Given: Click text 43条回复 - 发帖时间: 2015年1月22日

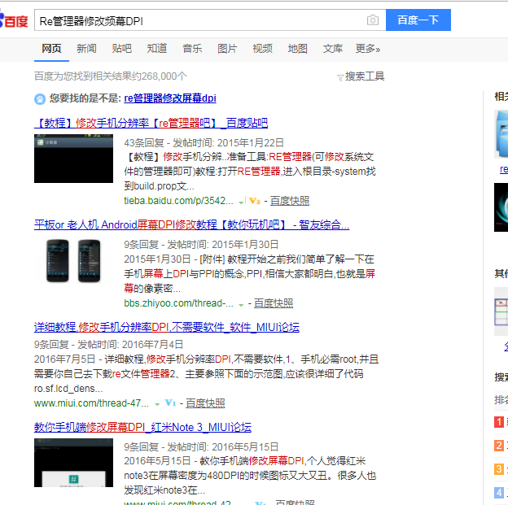Looking at the screenshot, I should pyautogui.click(x=204, y=143).
